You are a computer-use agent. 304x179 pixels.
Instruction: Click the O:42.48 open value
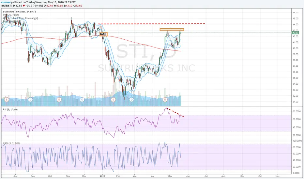tap(48, 6)
